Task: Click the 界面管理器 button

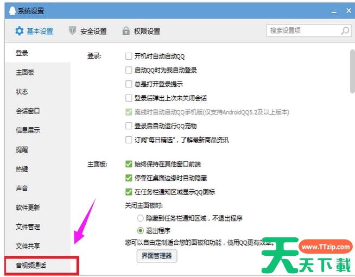Action: coord(157,256)
